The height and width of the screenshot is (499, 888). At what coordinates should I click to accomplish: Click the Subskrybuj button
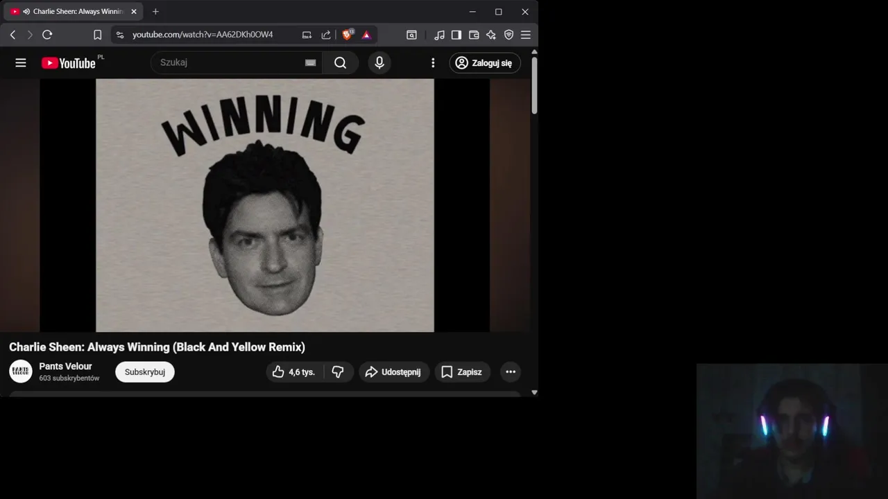145,372
